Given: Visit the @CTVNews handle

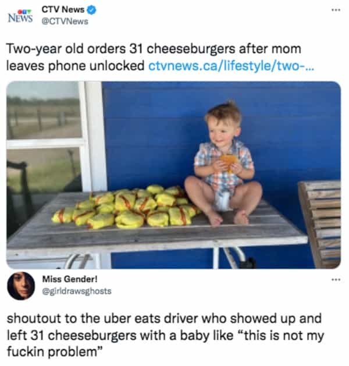Looking at the screenshot, I should click(65, 22).
